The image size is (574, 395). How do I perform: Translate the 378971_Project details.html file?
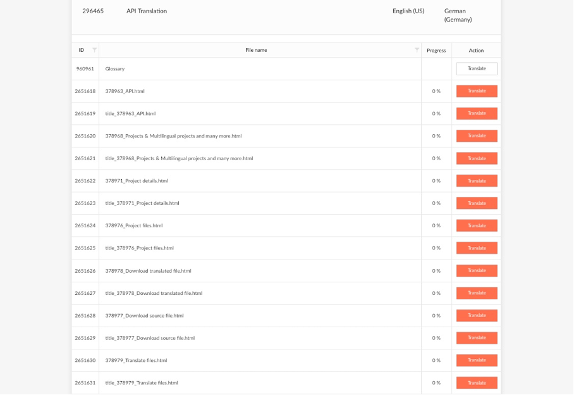pyautogui.click(x=477, y=180)
